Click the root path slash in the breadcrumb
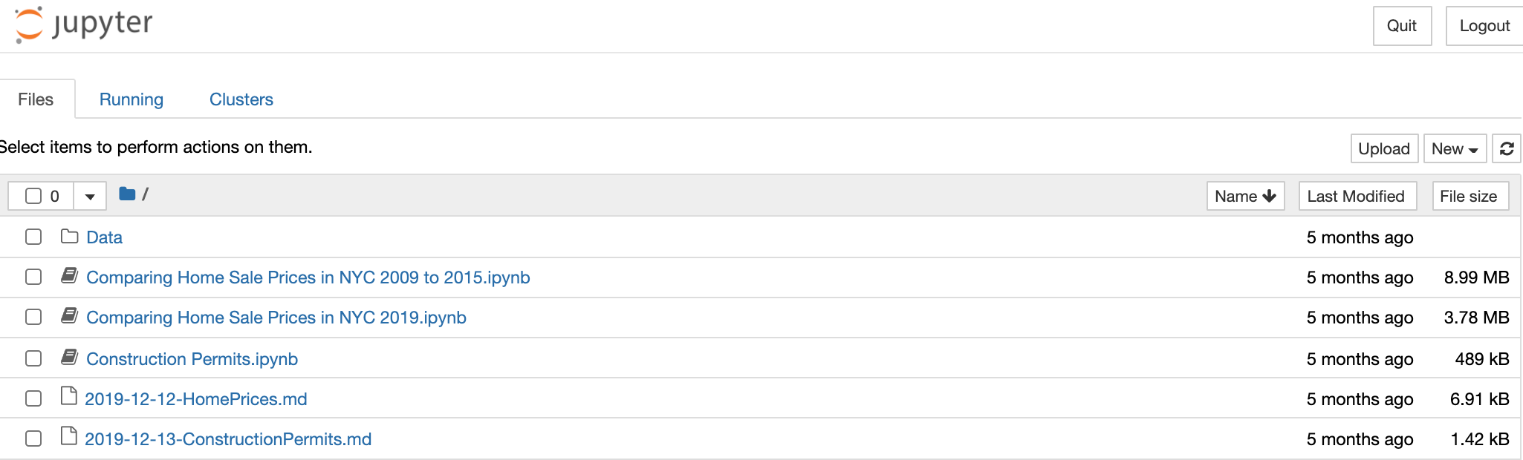 click(x=146, y=194)
